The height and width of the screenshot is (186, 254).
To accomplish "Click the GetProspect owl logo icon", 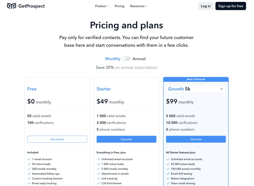I will tap(11, 6).
